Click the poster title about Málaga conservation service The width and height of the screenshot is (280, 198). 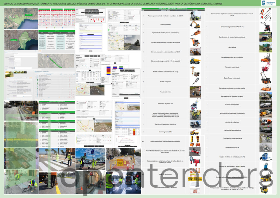tap(113, 4)
